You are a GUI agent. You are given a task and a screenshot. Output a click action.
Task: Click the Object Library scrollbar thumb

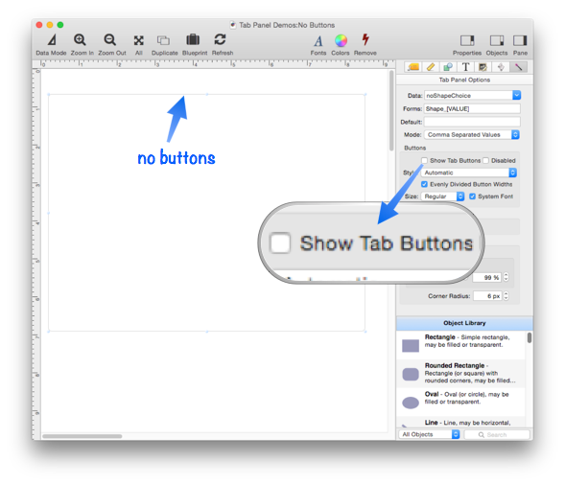tap(529, 337)
